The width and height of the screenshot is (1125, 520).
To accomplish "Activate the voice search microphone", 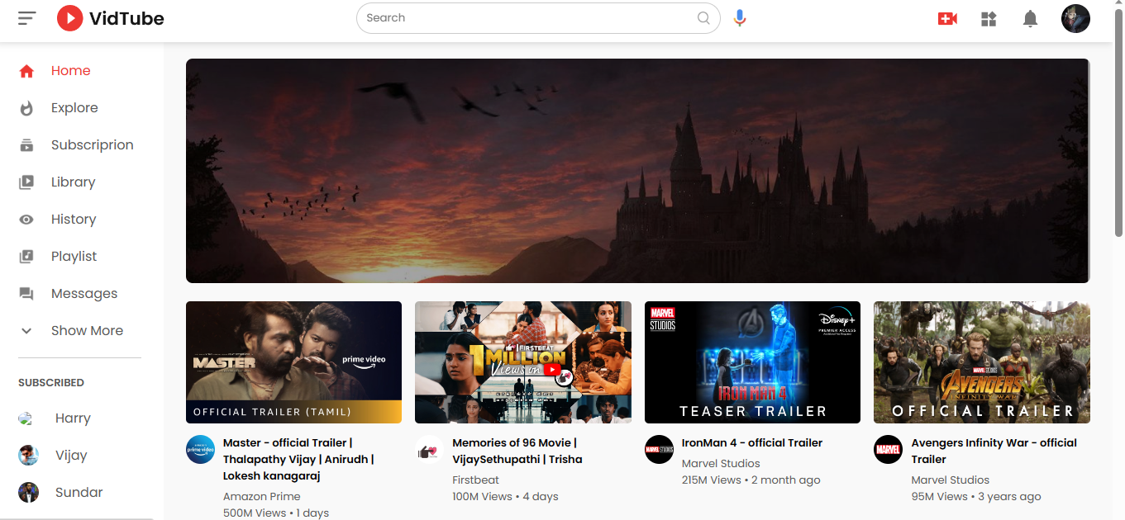I will (740, 18).
